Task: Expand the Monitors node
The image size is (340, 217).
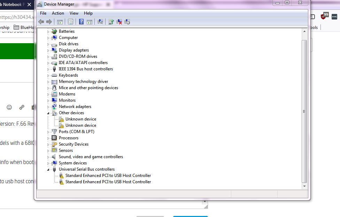Action: click(x=48, y=101)
